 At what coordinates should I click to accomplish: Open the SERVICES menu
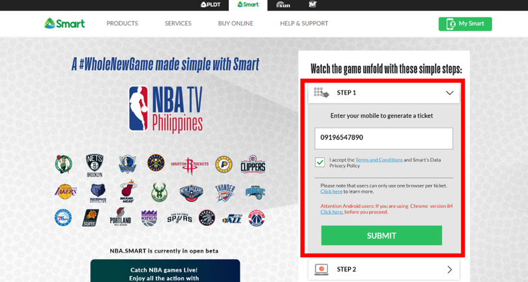pos(178,23)
